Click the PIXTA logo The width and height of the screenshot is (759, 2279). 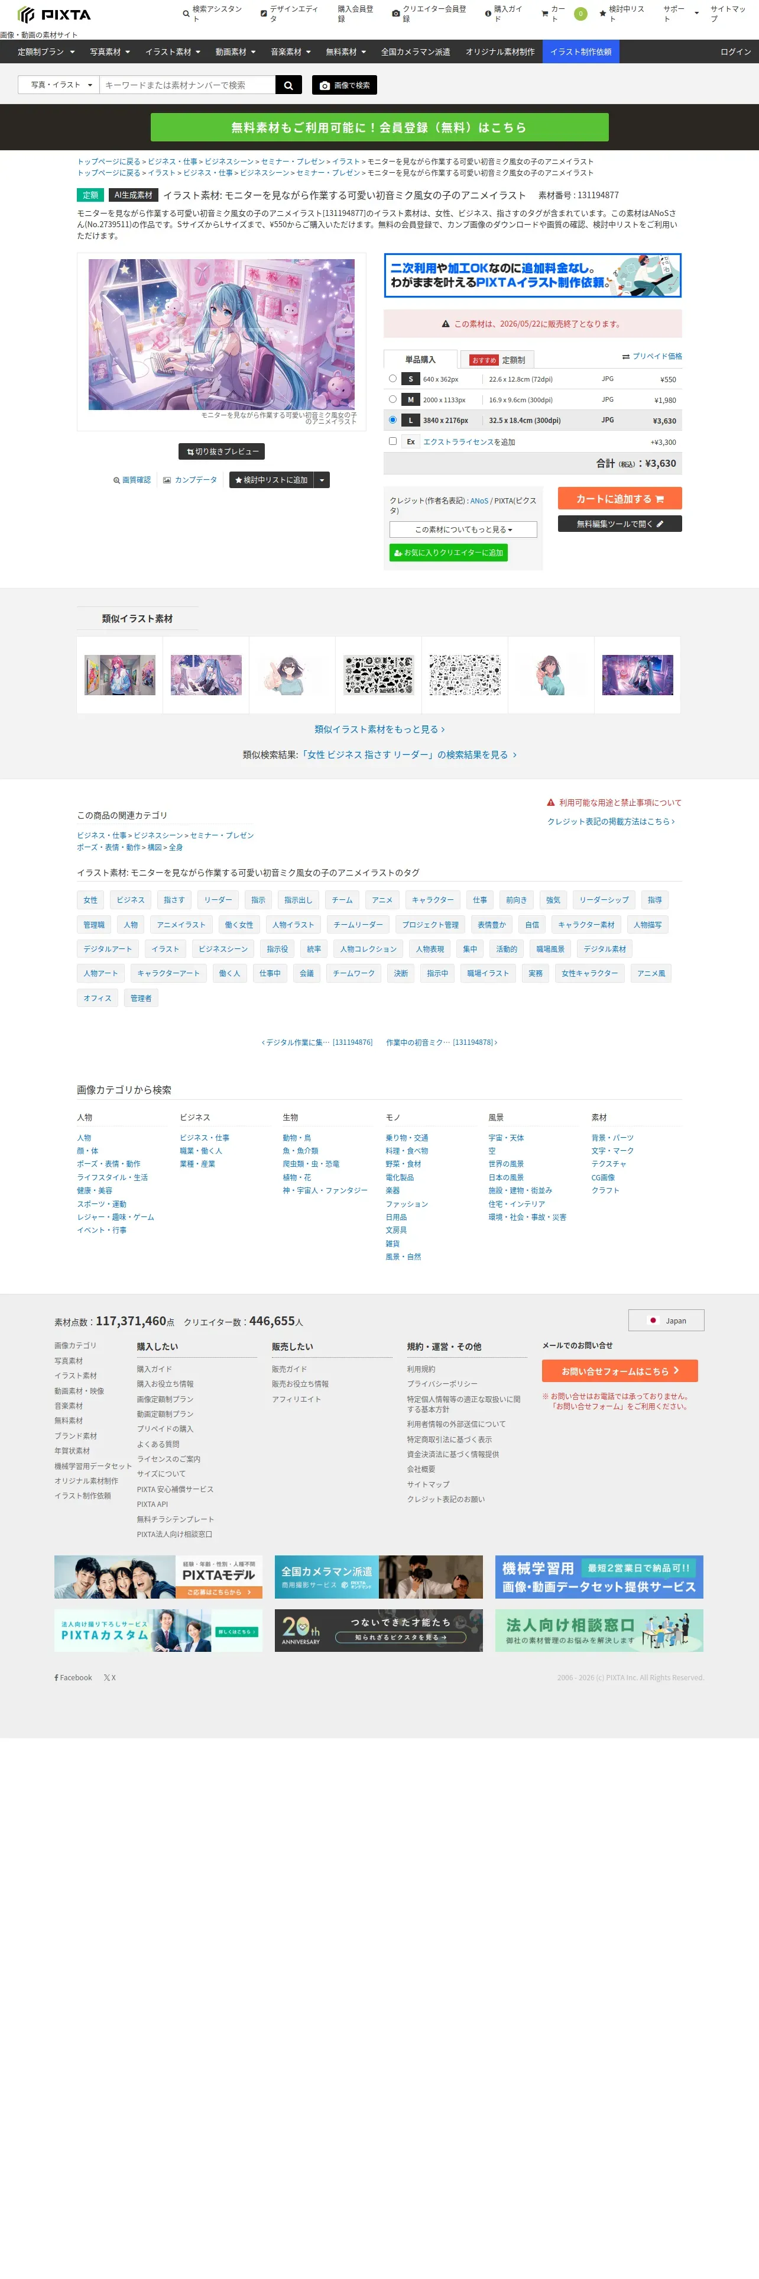pos(55,14)
